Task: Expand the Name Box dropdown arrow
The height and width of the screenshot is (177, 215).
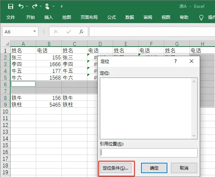Action: (x=35, y=31)
